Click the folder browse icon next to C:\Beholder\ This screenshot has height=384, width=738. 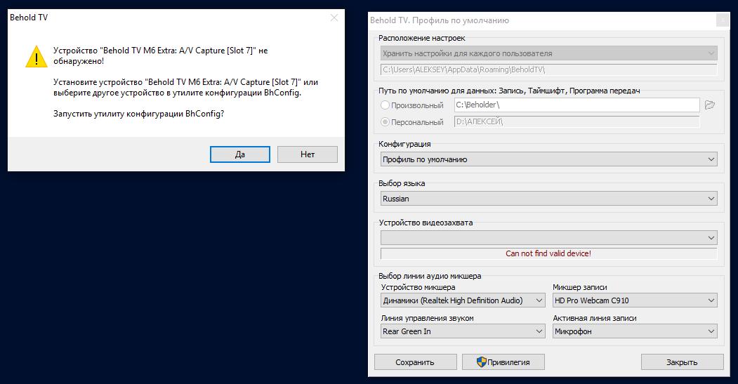pyautogui.click(x=710, y=105)
